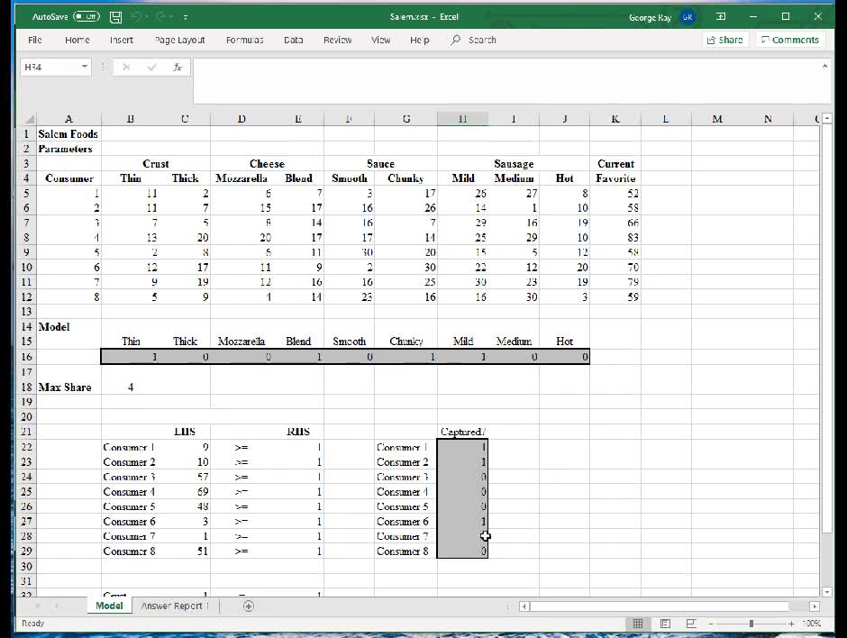Open the Ribbon Display Options icon
Viewport: 847px width, 638px height.
(721, 17)
